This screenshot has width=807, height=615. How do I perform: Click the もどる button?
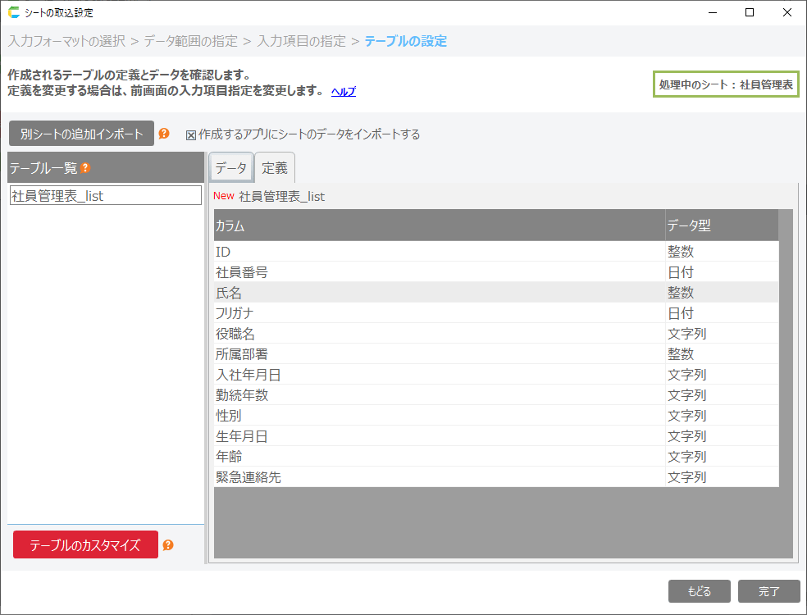click(699, 591)
